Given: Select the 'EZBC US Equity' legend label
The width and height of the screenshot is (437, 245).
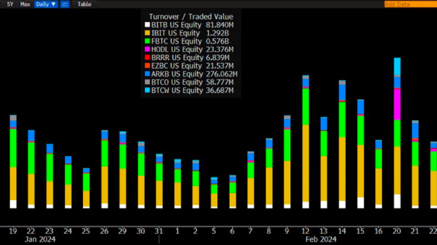Looking at the screenshot, I should tap(177, 66).
